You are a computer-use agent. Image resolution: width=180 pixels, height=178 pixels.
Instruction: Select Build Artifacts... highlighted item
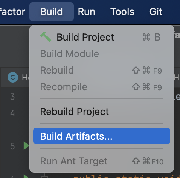click(x=102, y=136)
